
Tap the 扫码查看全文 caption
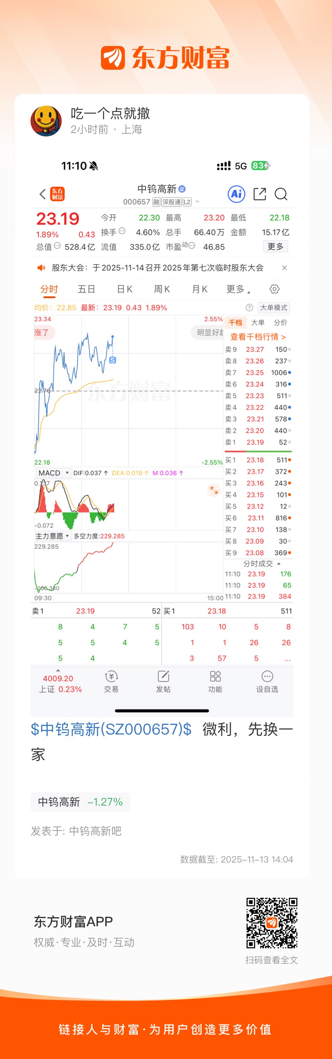(272, 960)
